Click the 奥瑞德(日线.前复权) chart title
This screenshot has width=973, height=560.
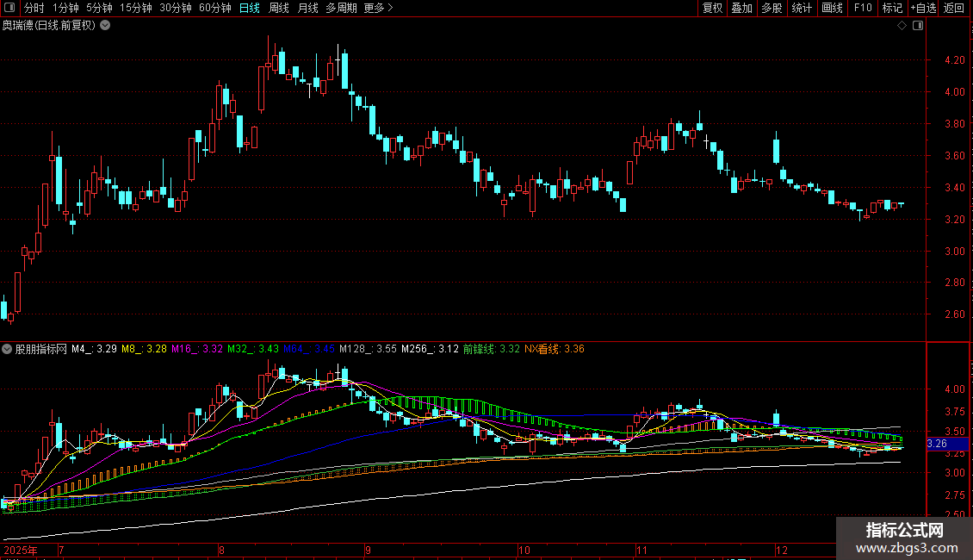pyautogui.click(x=49, y=26)
